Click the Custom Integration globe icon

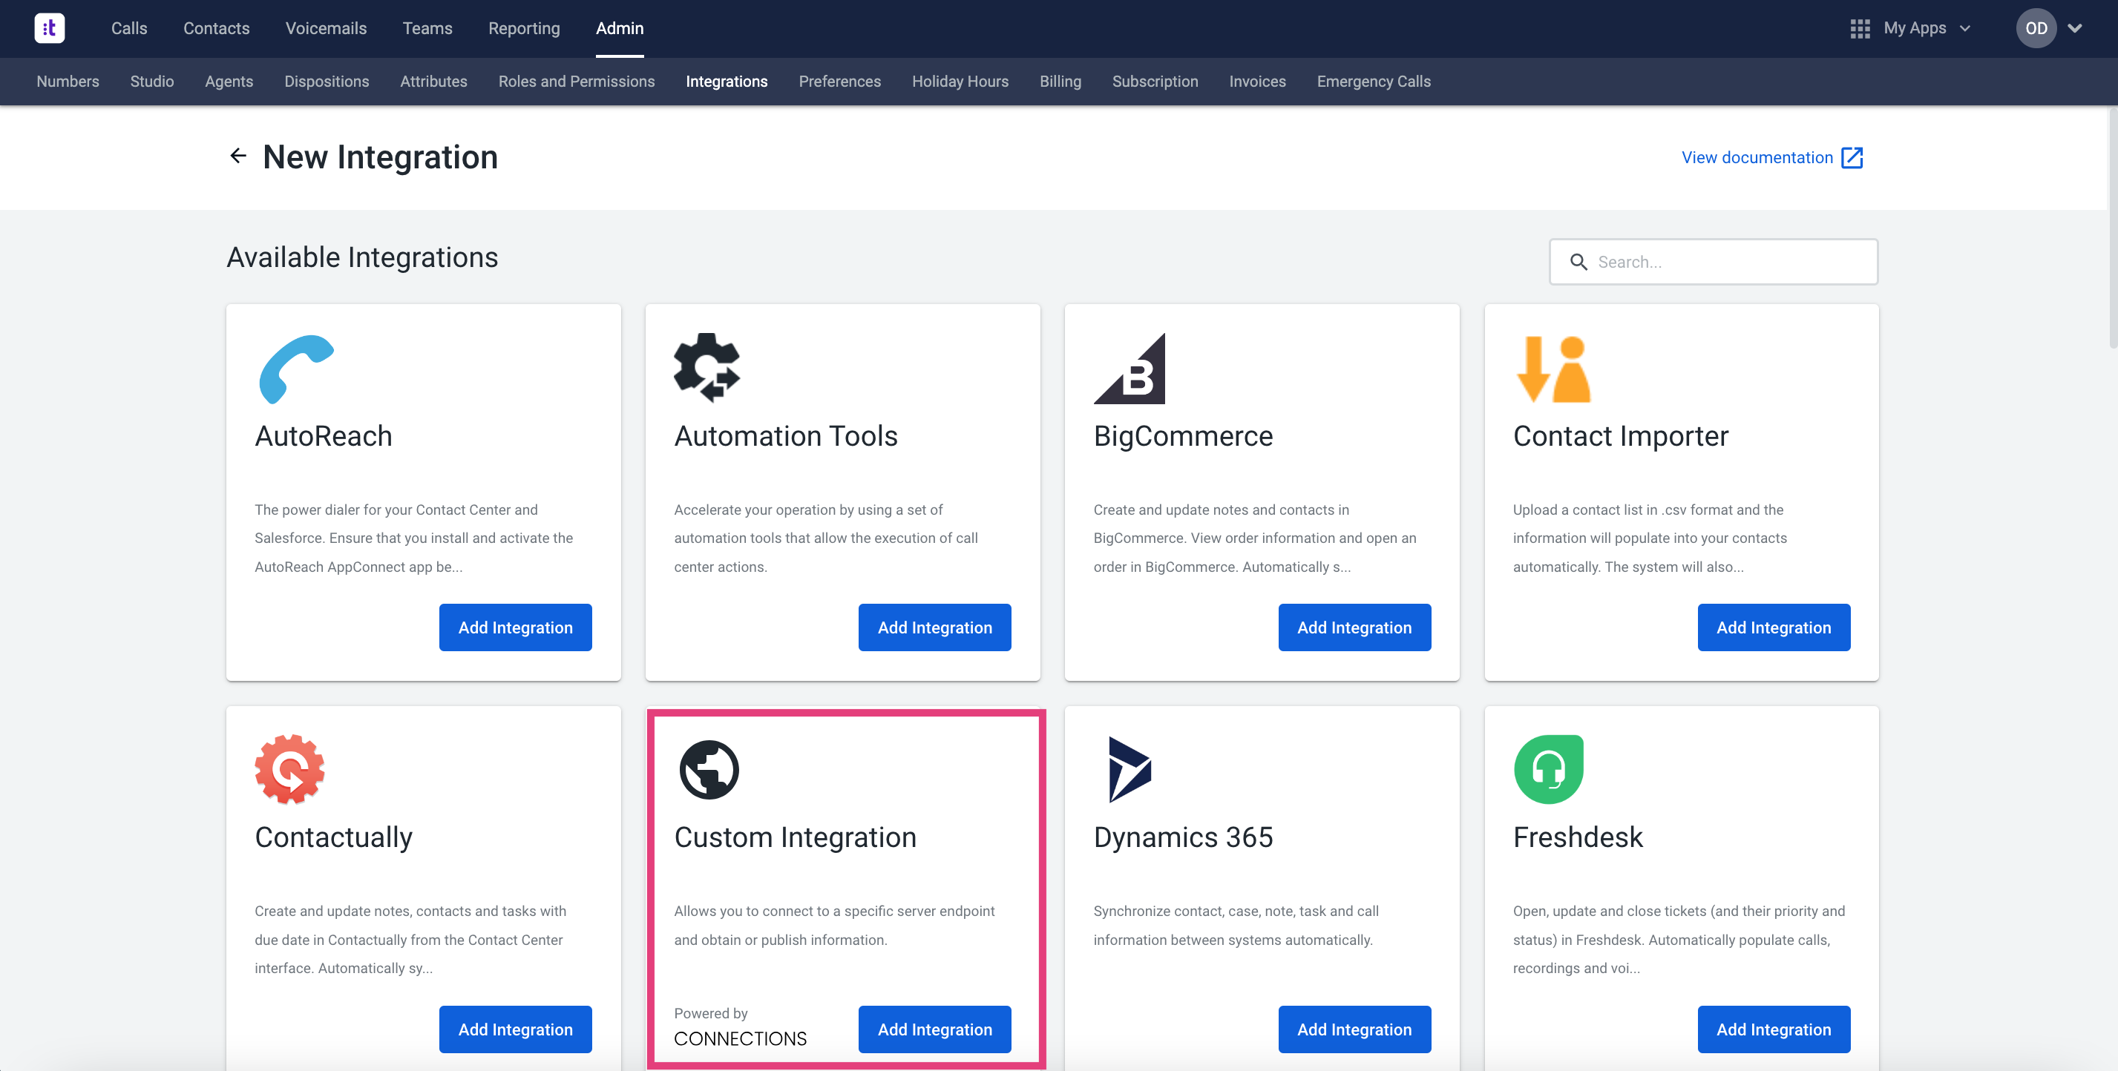(x=709, y=770)
